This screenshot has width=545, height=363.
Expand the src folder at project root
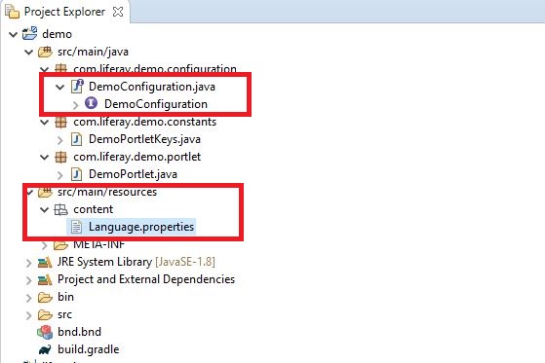point(29,315)
